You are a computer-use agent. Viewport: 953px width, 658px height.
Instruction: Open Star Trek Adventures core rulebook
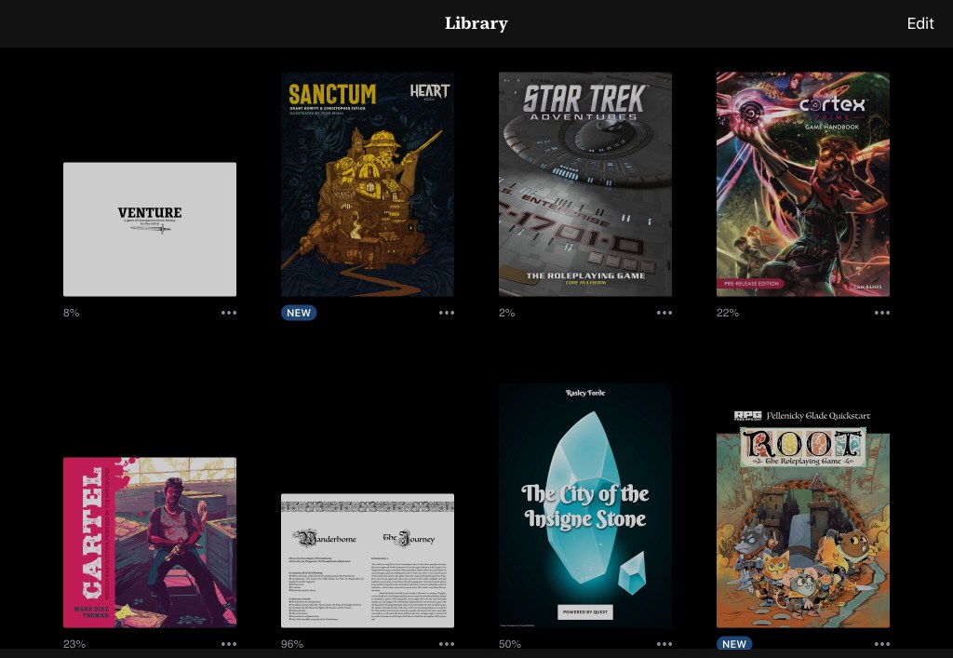pos(585,184)
